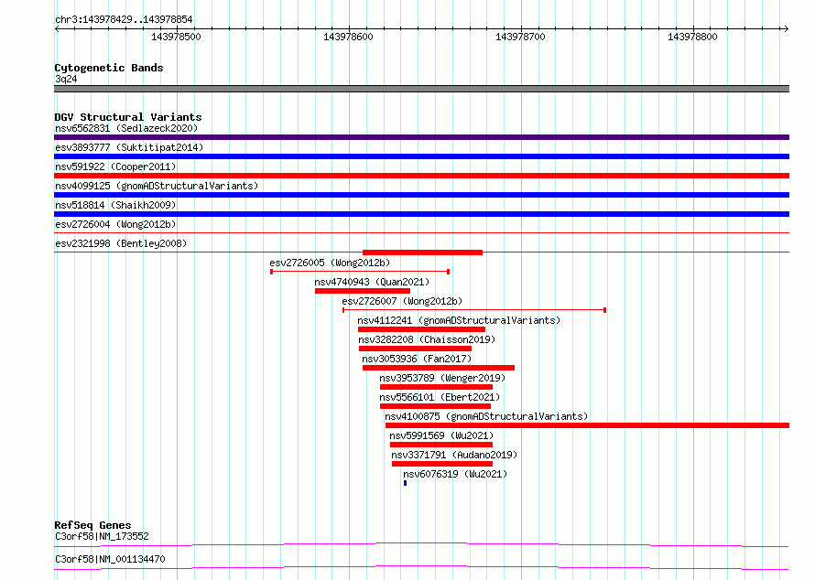Select the purple nsv6562831 variant bar
Screen dimensions: 815x580
(x=421, y=137)
